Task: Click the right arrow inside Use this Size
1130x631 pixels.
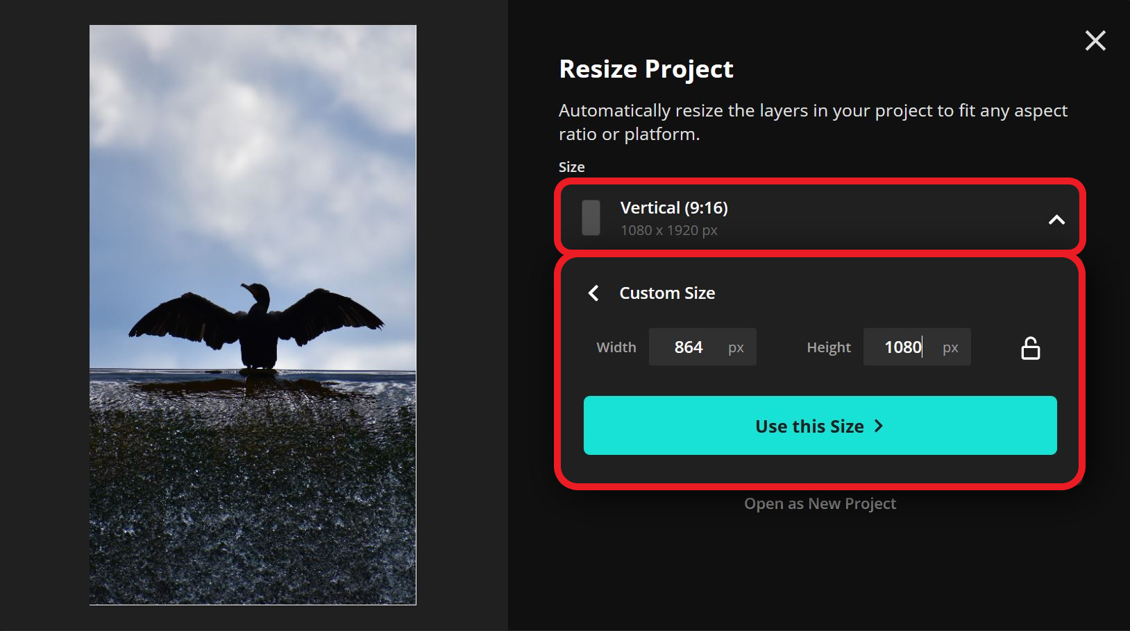Action: [878, 426]
